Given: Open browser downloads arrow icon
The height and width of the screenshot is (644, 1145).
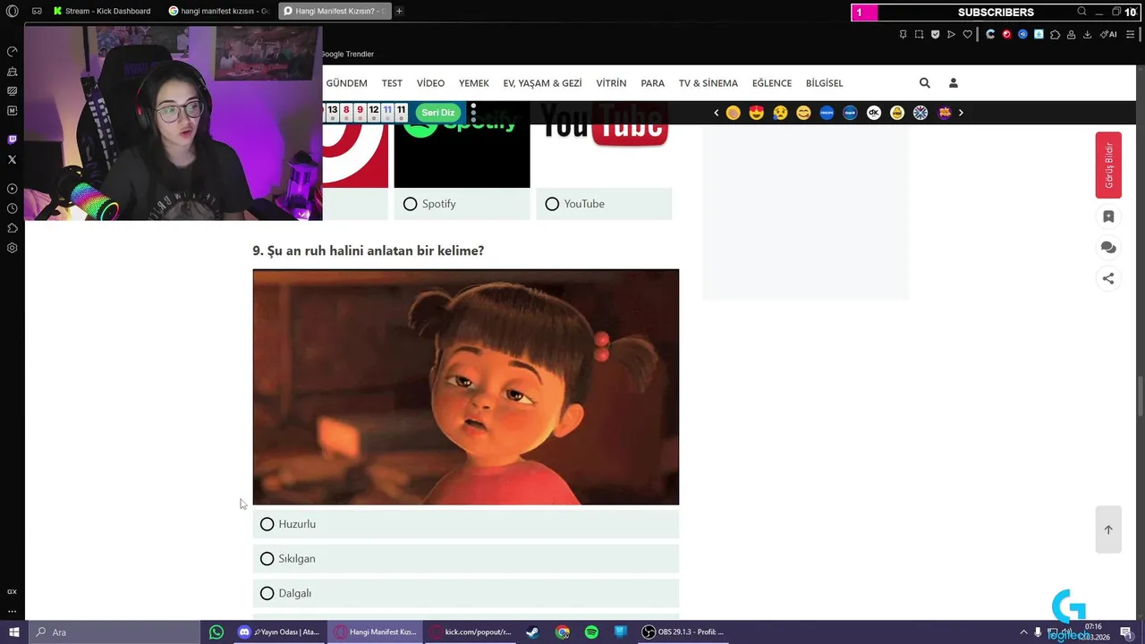Looking at the screenshot, I should pyautogui.click(x=1088, y=34).
